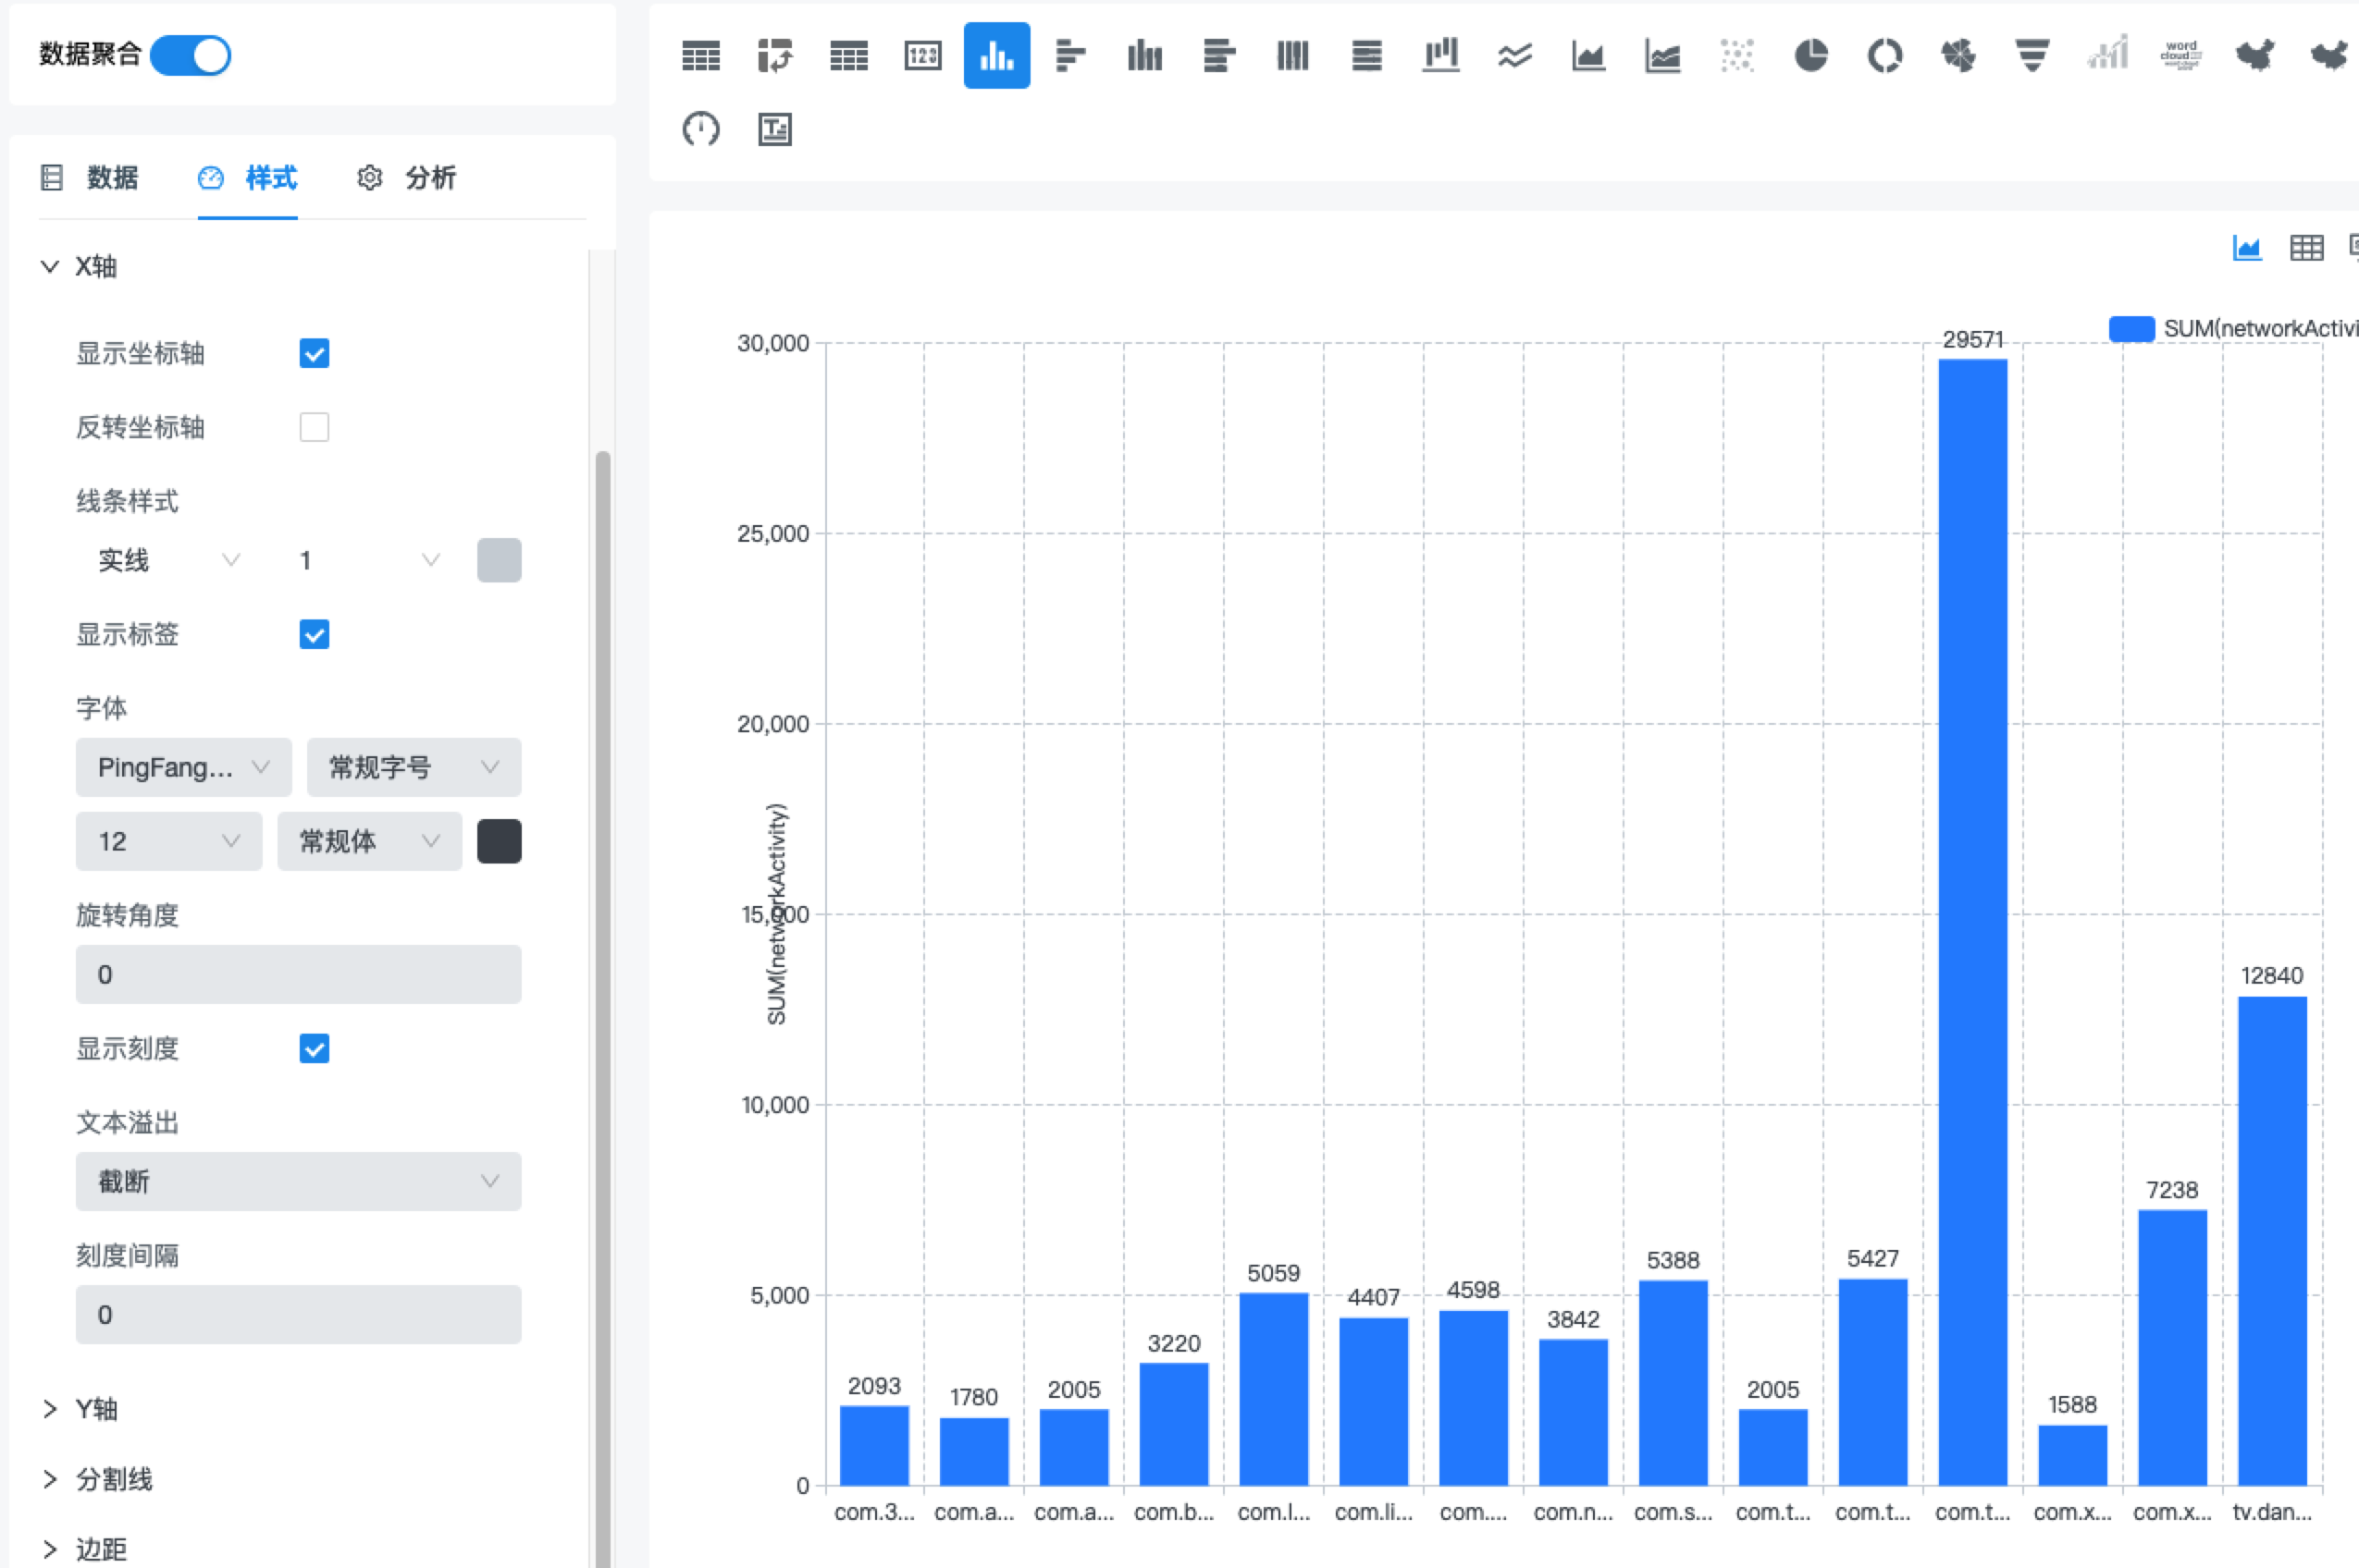The height and width of the screenshot is (1568, 2359).
Task: Switch to table view above chart
Action: pos(2306,247)
